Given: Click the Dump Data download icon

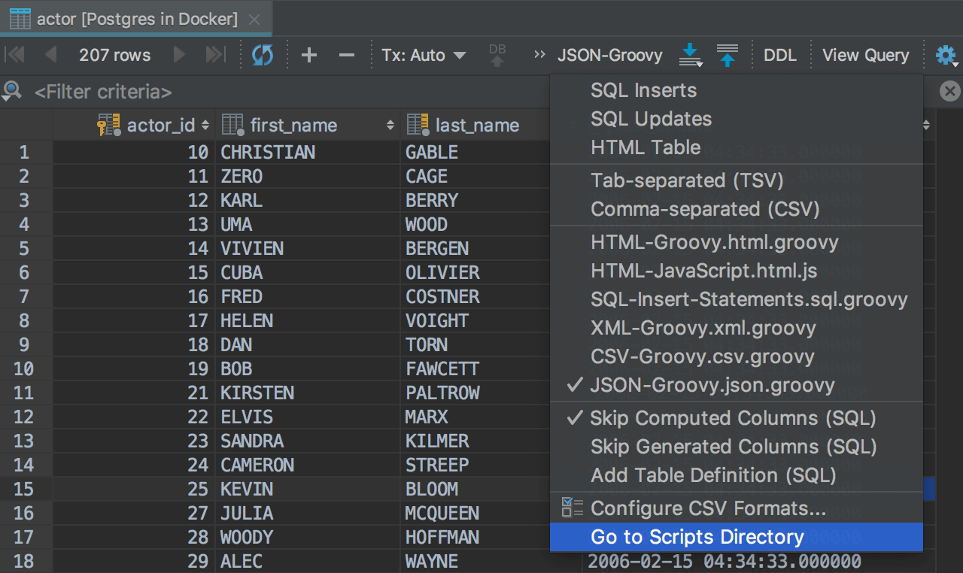Looking at the screenshot, I should pos(689,55).
